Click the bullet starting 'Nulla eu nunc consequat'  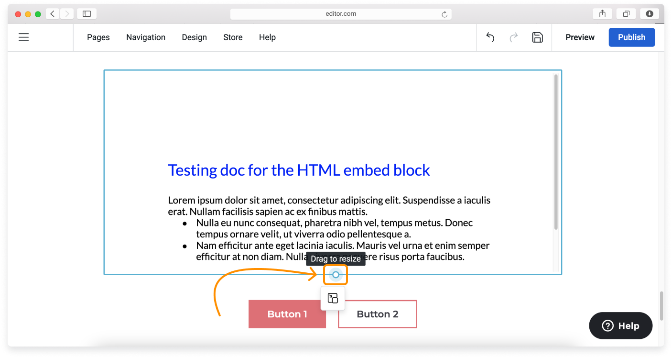335,228
